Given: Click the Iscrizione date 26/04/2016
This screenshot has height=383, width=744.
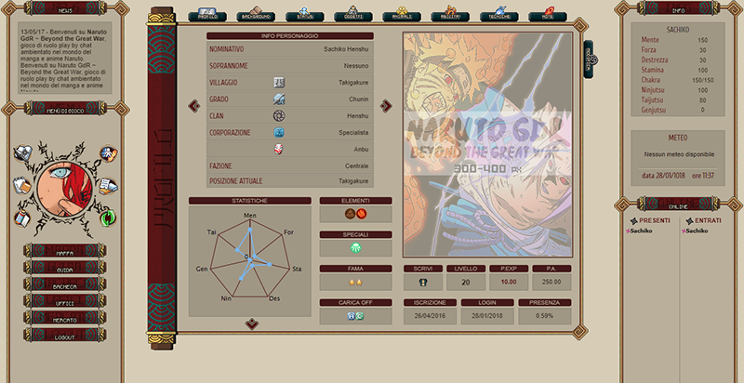Looking at the screenshot, I should pyautogui.click(x=430, y=316).
